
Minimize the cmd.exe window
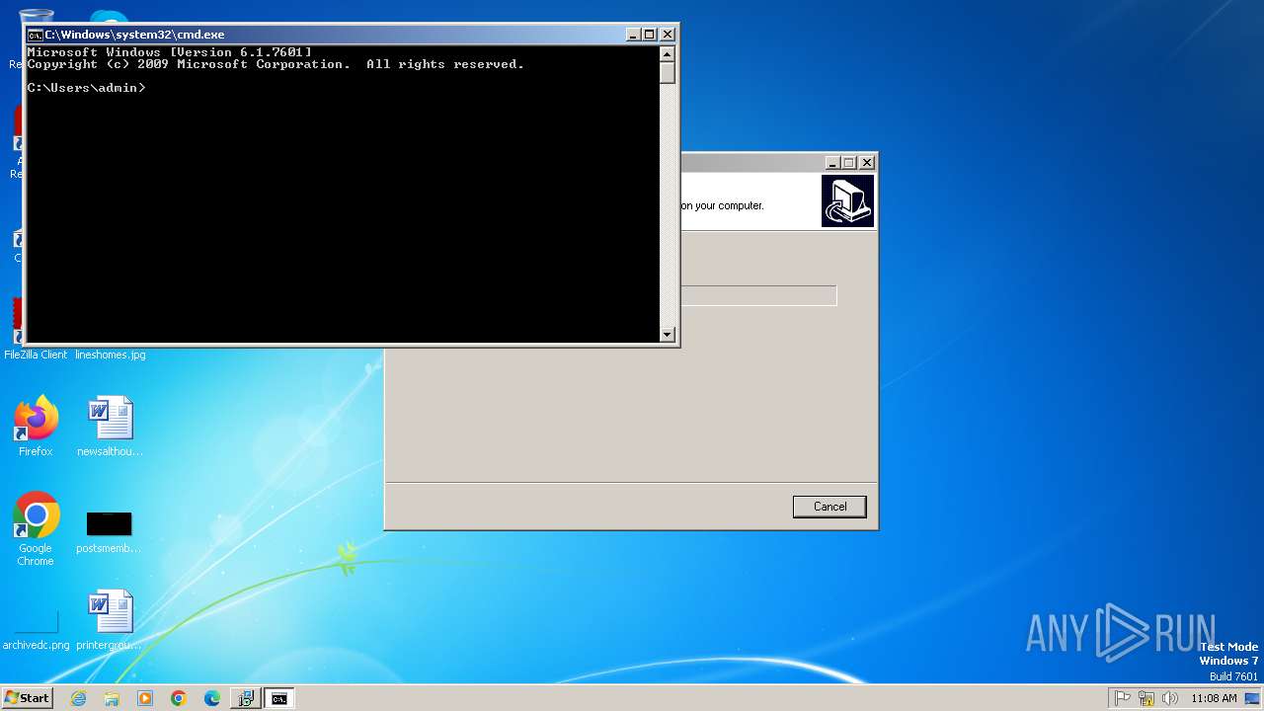(x=633, y=35)
